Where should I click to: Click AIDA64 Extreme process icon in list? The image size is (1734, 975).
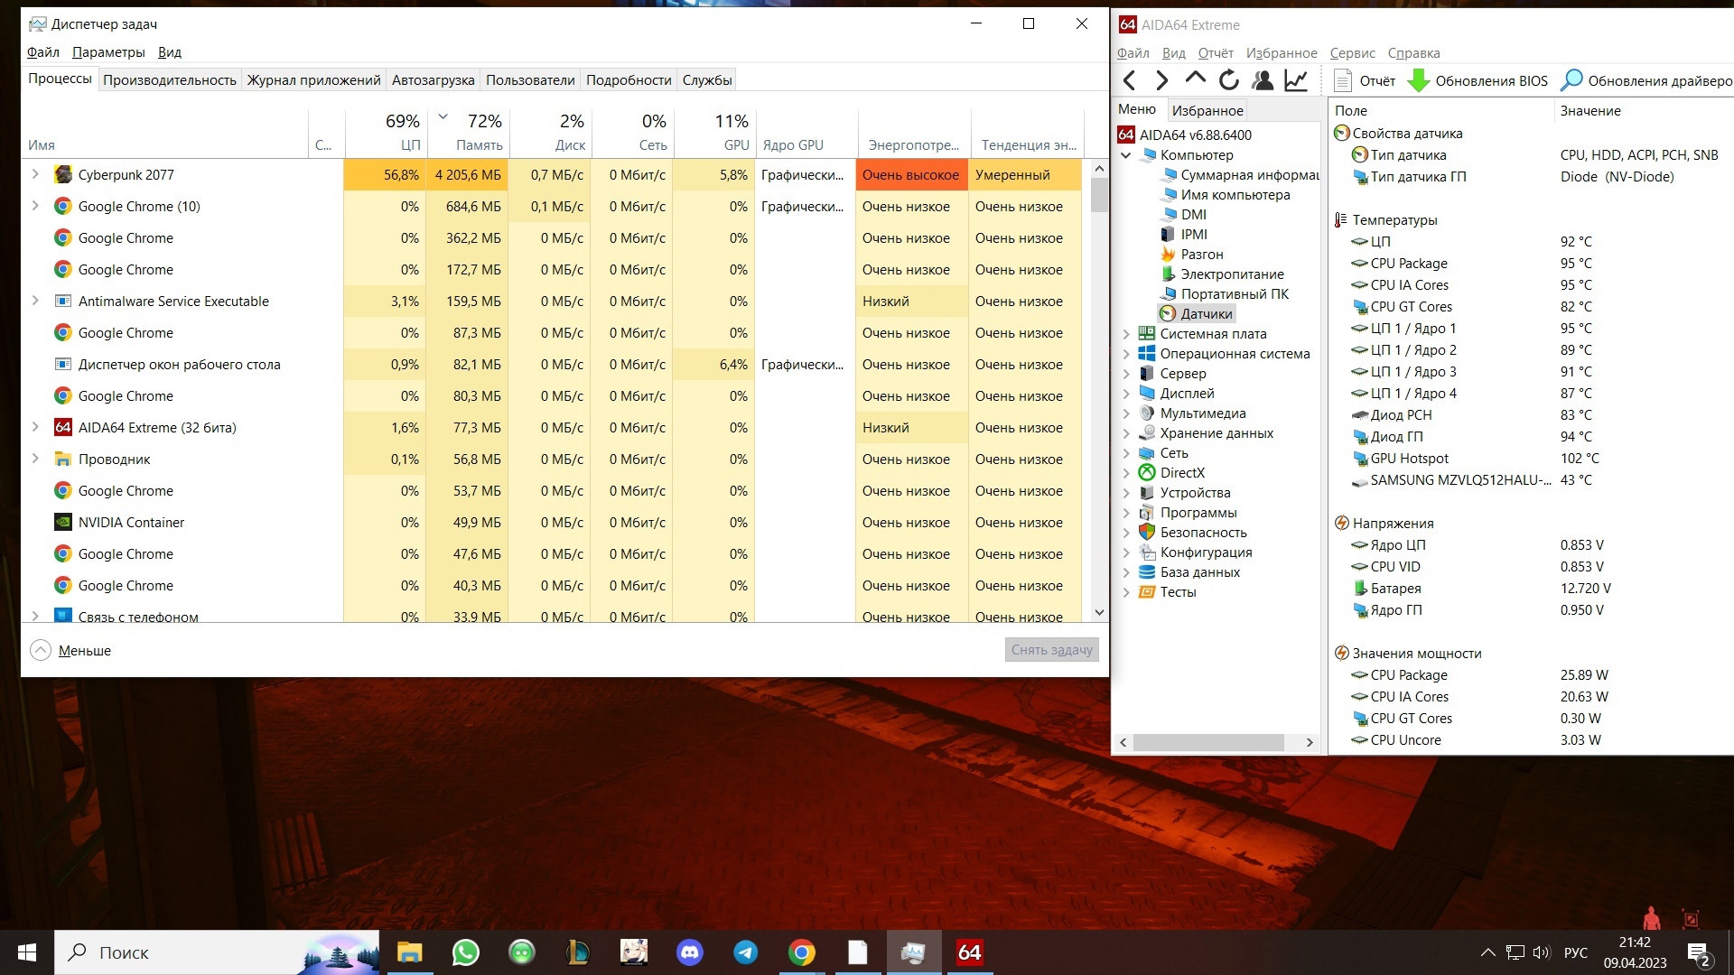tap(63, 427)
